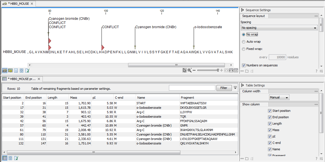
Task: Toggle the pI column visibility
Action: point(269,136)
